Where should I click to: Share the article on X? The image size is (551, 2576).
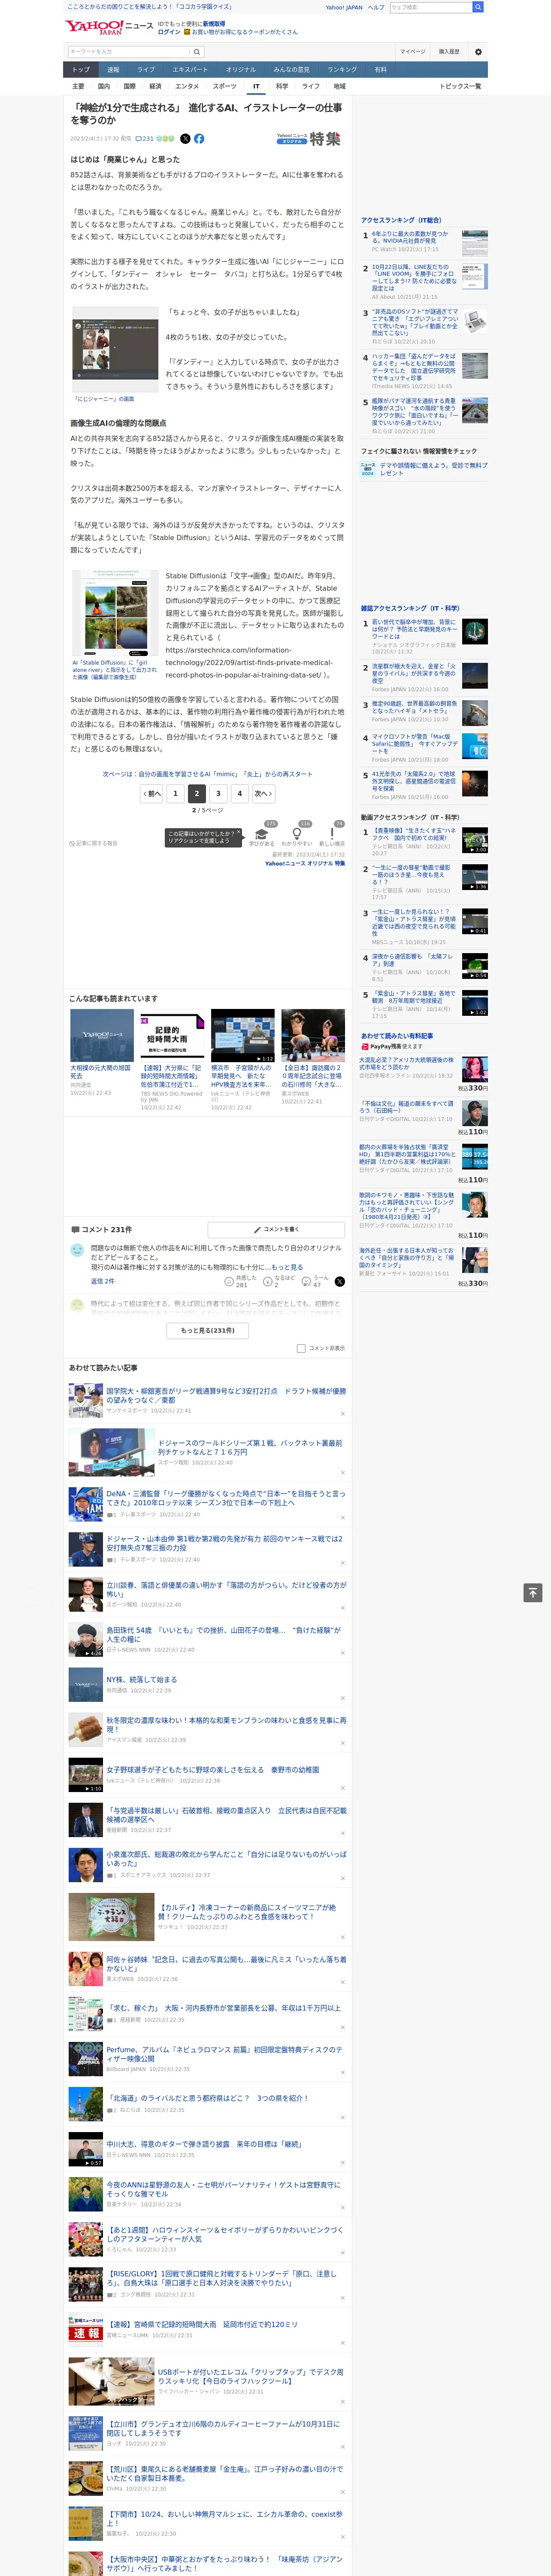(x=185, y=139)
